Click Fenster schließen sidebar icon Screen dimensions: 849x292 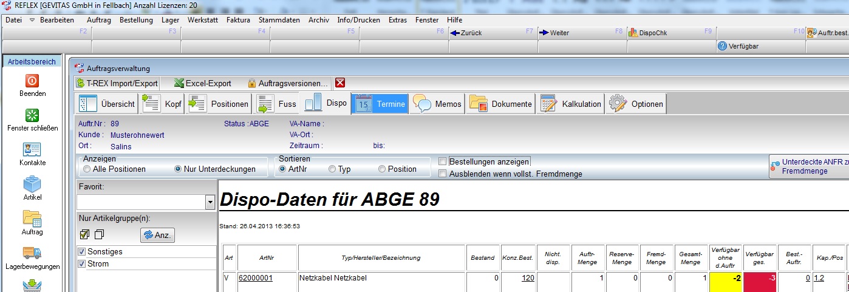[x=32, y=115]
